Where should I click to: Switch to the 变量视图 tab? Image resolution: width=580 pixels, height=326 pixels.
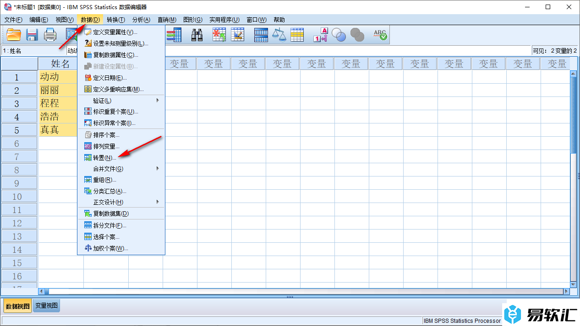[x=47, y=306]
